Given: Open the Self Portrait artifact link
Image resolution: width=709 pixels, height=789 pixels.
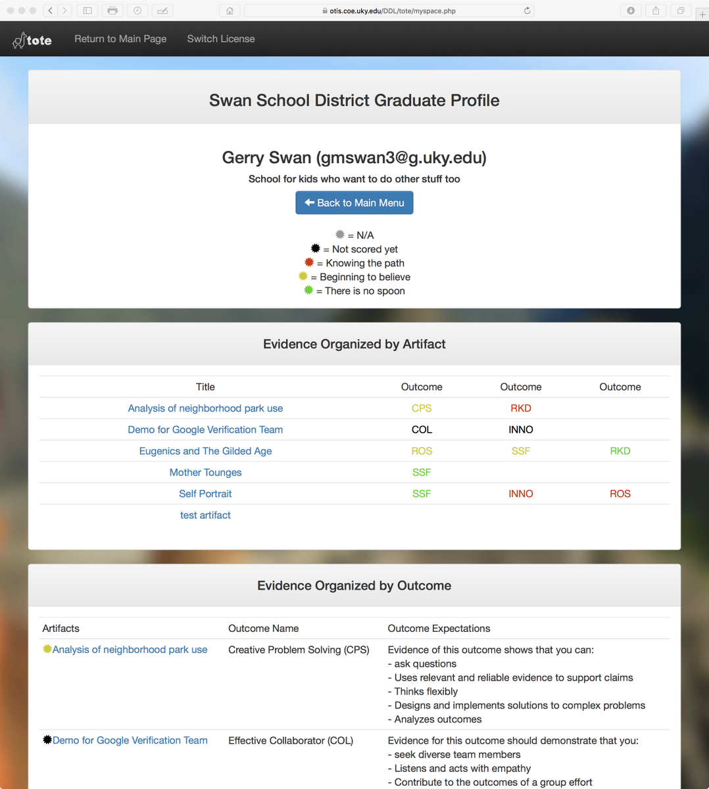Looking at the screenshot, I should [x=205, y=494].
